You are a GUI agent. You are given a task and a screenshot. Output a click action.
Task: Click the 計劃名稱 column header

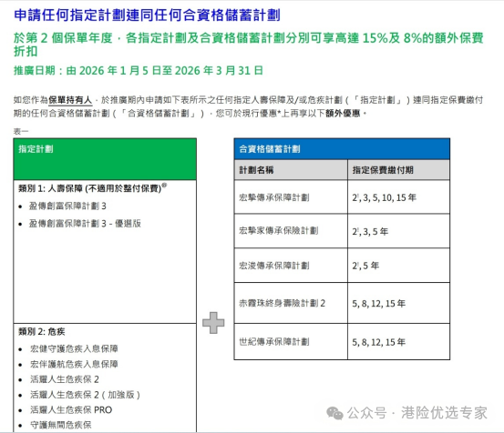click(291, 170)
